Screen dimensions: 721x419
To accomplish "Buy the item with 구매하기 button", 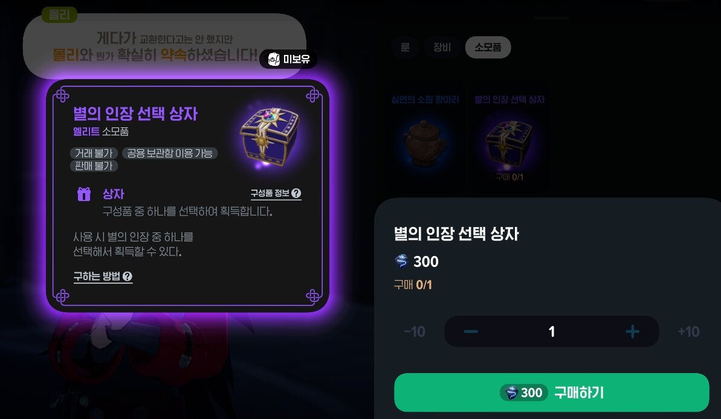I will (x=551, y=392).
